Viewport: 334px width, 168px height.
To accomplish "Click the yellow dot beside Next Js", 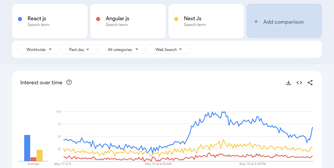I will pyautogui.click(x=176, y=19).
